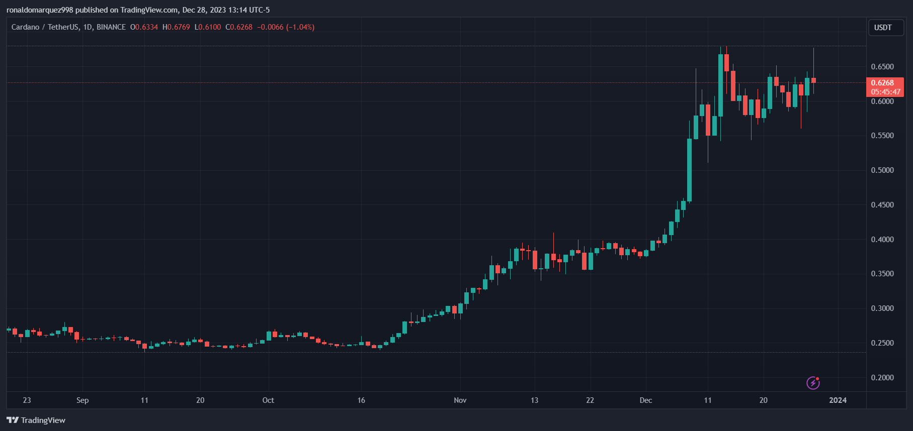Open the USDT currency selector
The height and width of the screenshot is (431, 913).
coord(885,28)
